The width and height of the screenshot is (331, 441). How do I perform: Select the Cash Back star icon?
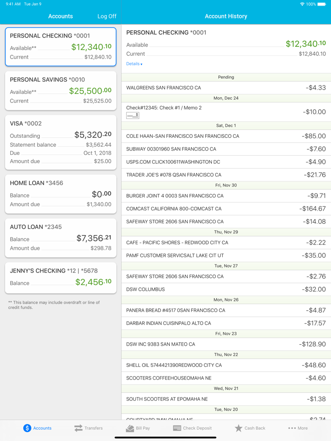(239, 428)
